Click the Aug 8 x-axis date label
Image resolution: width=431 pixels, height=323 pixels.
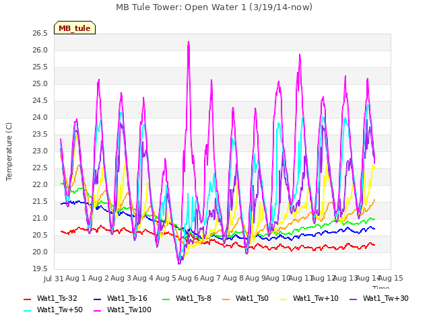click(x=233, y=278)
